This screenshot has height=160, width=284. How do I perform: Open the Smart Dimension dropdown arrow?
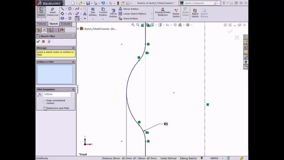pyautogui.click(x=52, y=19)
